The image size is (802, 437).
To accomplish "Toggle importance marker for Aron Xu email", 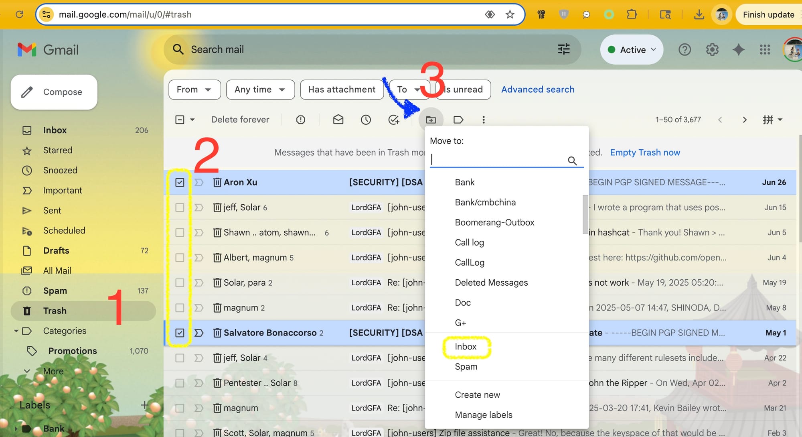I will click(199, 183).
